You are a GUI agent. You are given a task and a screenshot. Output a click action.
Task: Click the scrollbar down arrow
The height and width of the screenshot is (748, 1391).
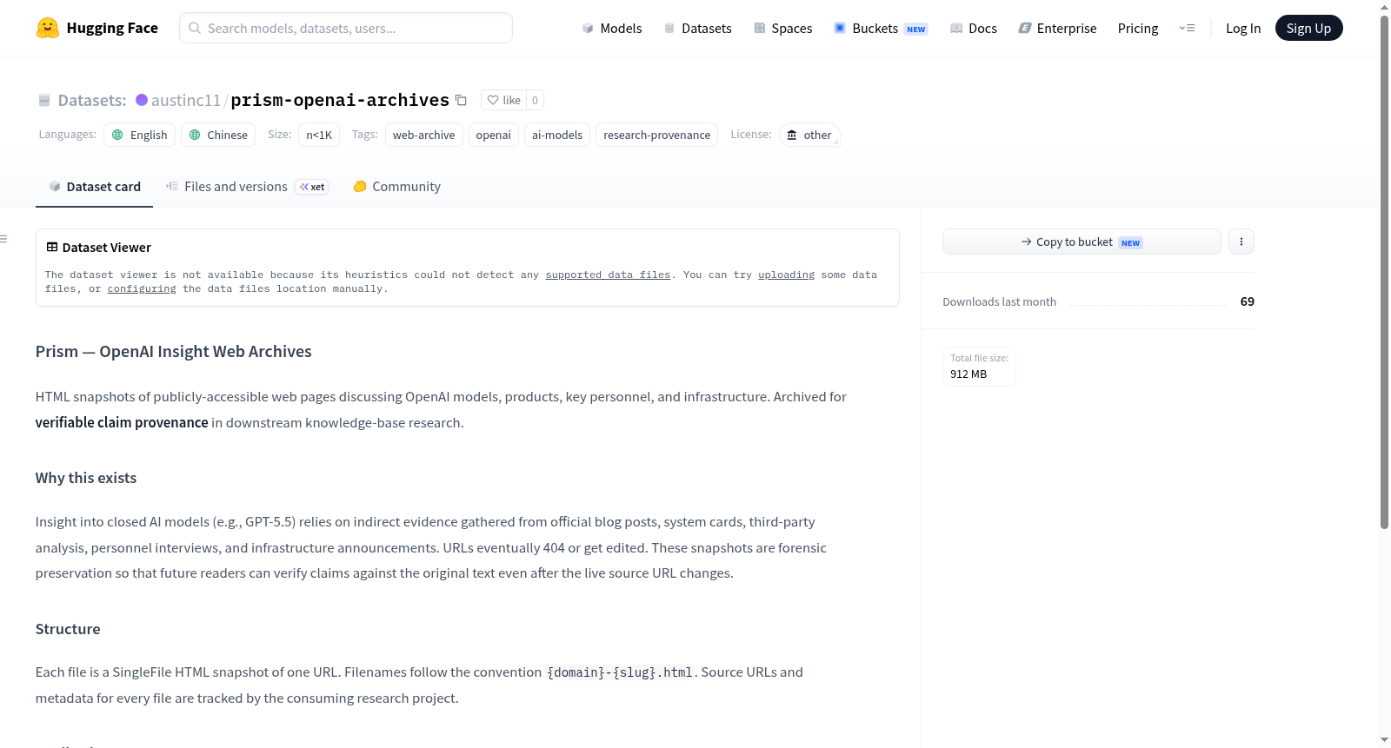point(1384,740)
